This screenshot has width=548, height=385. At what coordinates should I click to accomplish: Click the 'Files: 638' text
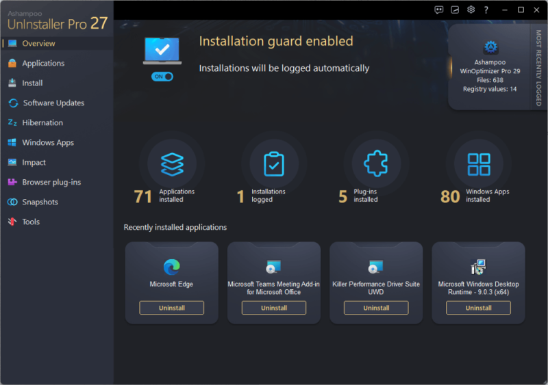(490, 80)
